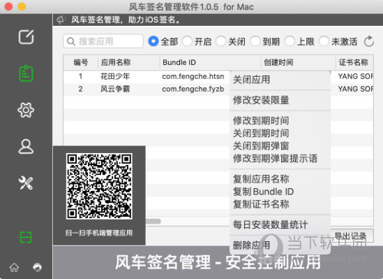
Task: Click the horizontal scrollbar under the table
Action: click(153, 221)
